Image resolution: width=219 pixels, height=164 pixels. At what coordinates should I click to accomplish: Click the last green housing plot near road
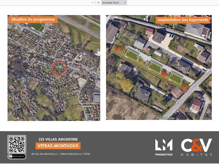pyautogui.click(x=176, y=78)
